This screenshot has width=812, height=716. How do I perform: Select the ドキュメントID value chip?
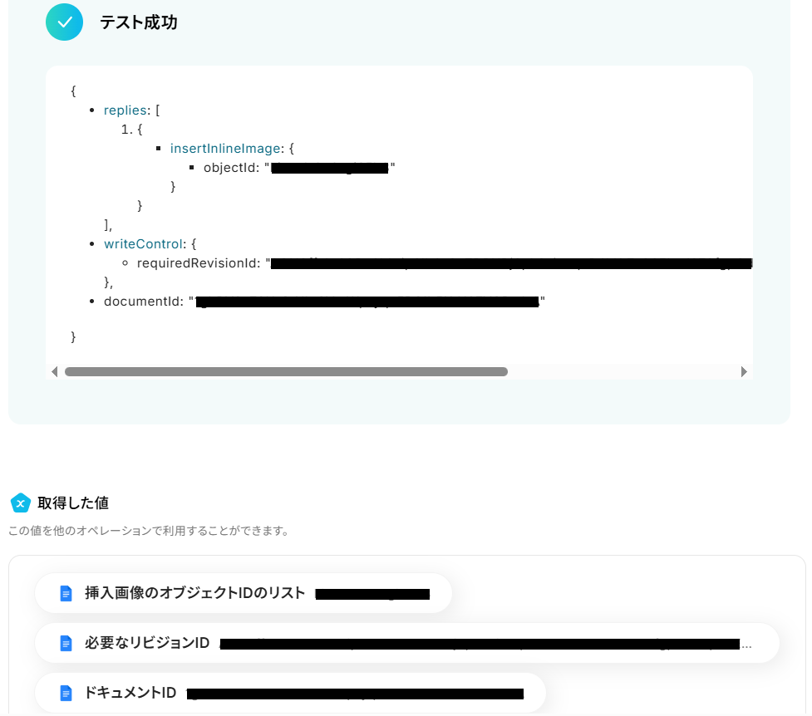(291, 693)
